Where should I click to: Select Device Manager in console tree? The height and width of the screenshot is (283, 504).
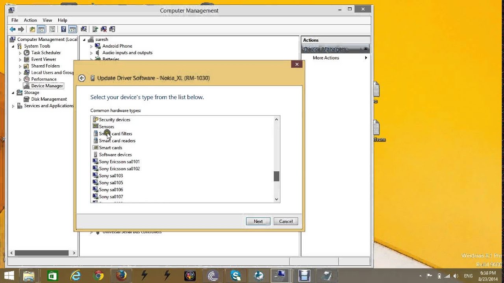47,86
